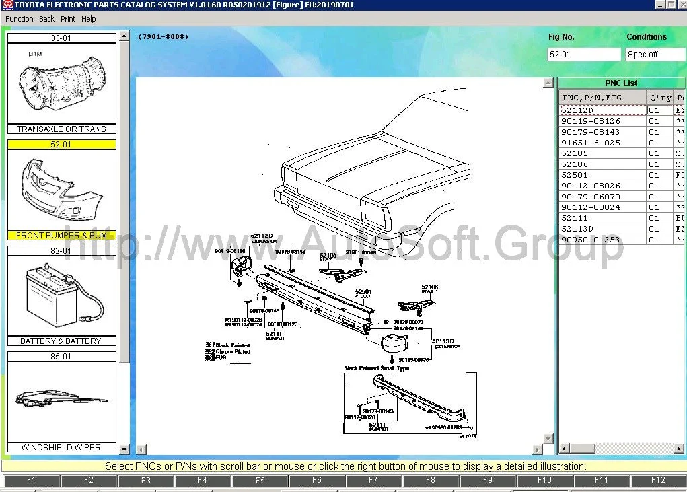Select the FRONT BUMPER & BUM thumbnail

pyautogui.click(x=61, y=190)
